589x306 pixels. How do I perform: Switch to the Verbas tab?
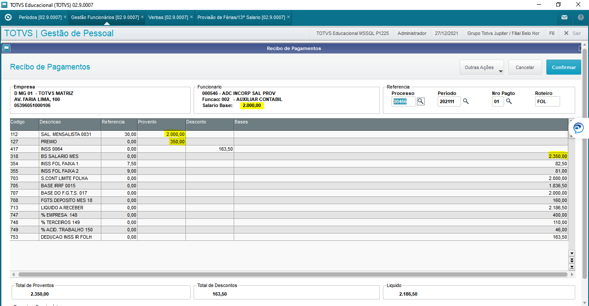coord(169,17)
